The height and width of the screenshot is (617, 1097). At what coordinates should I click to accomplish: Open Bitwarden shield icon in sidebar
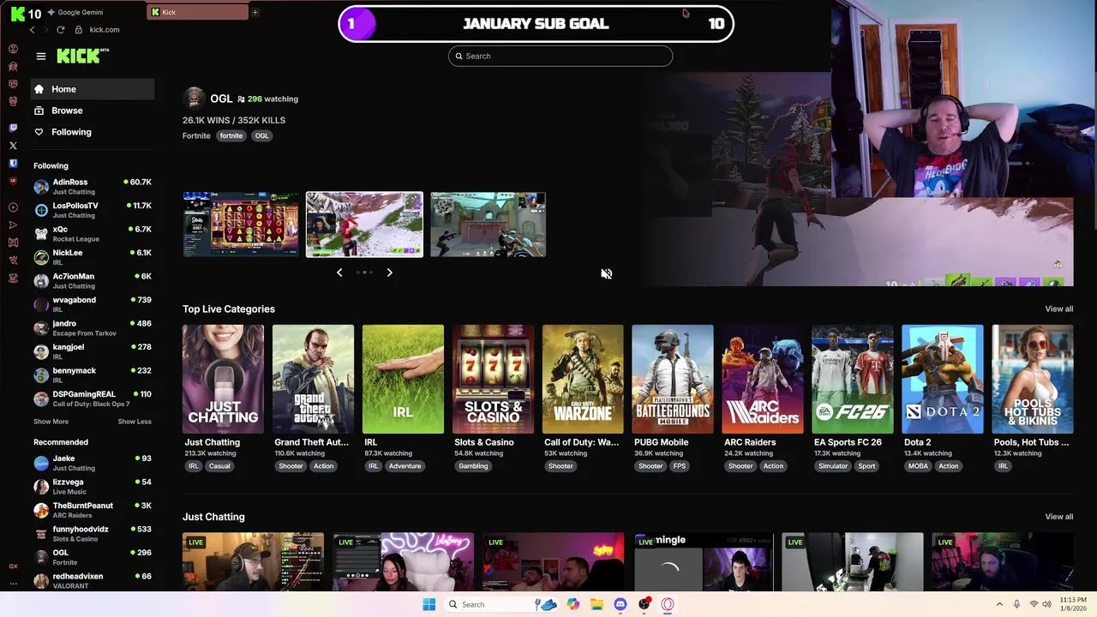click(13, 163)
